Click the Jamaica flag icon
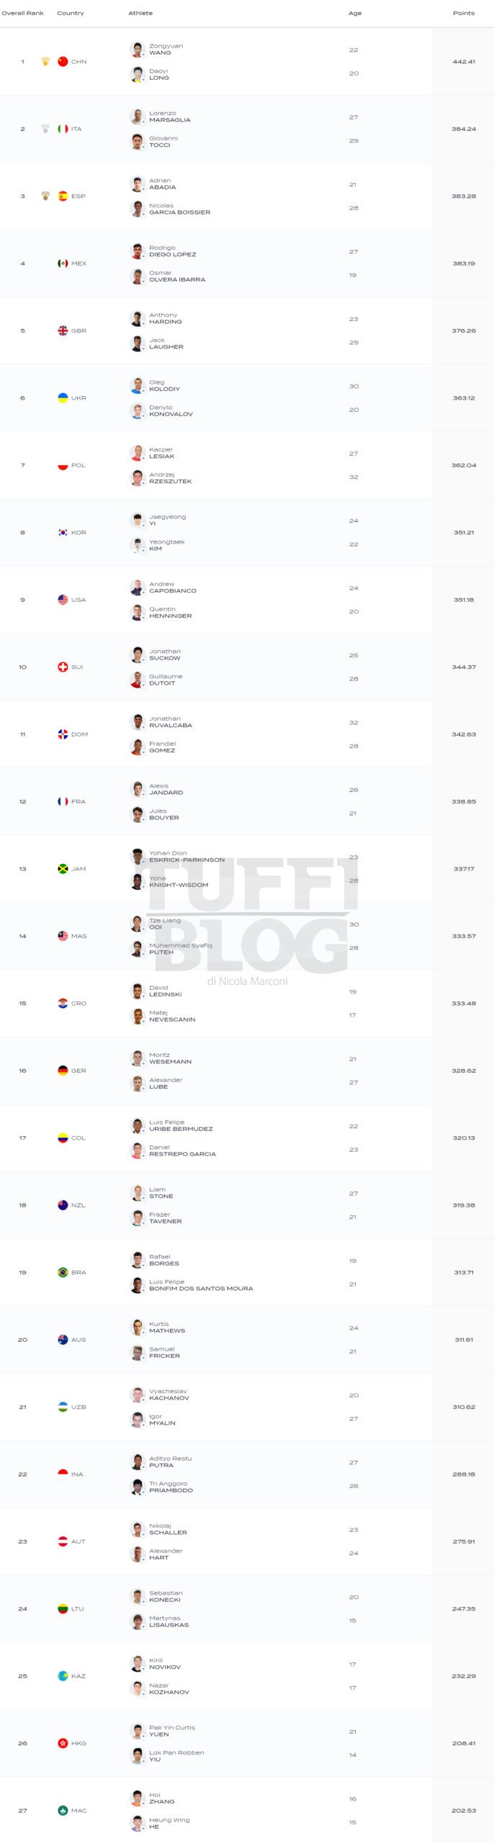Viewport: 494px width, 1843px height. [63, 869]
